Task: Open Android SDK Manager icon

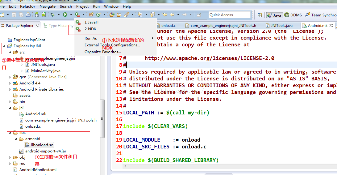Action: tap(37, 15)
